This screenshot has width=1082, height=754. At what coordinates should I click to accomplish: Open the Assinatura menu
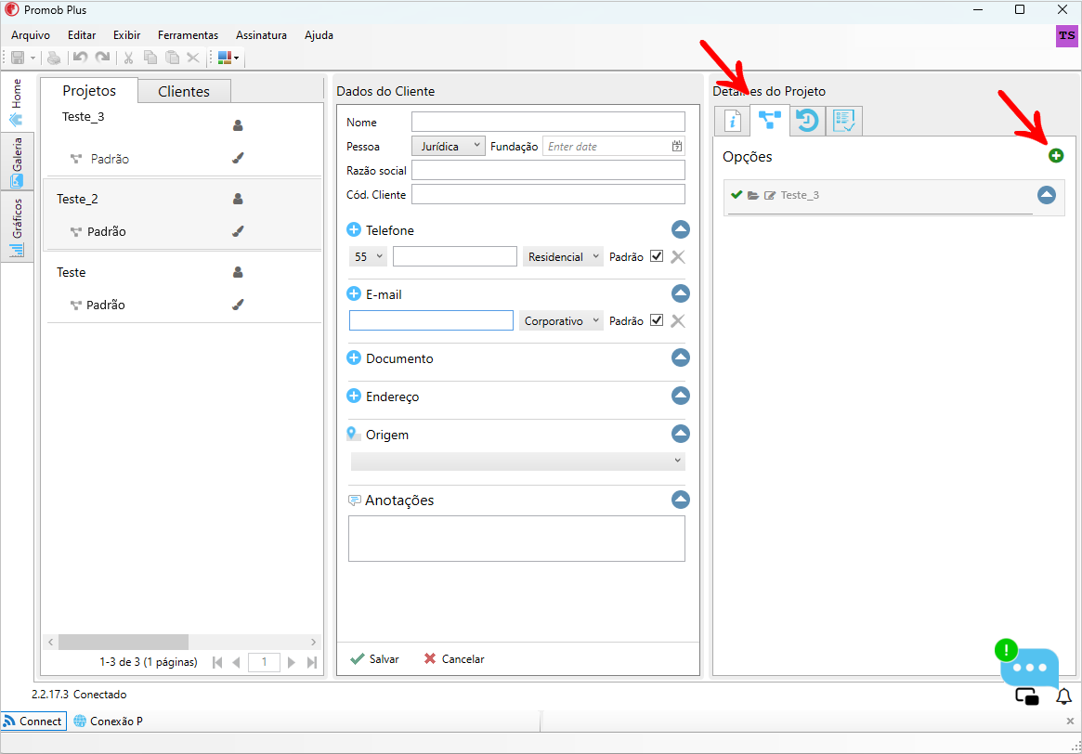click(x=261, y=35)
